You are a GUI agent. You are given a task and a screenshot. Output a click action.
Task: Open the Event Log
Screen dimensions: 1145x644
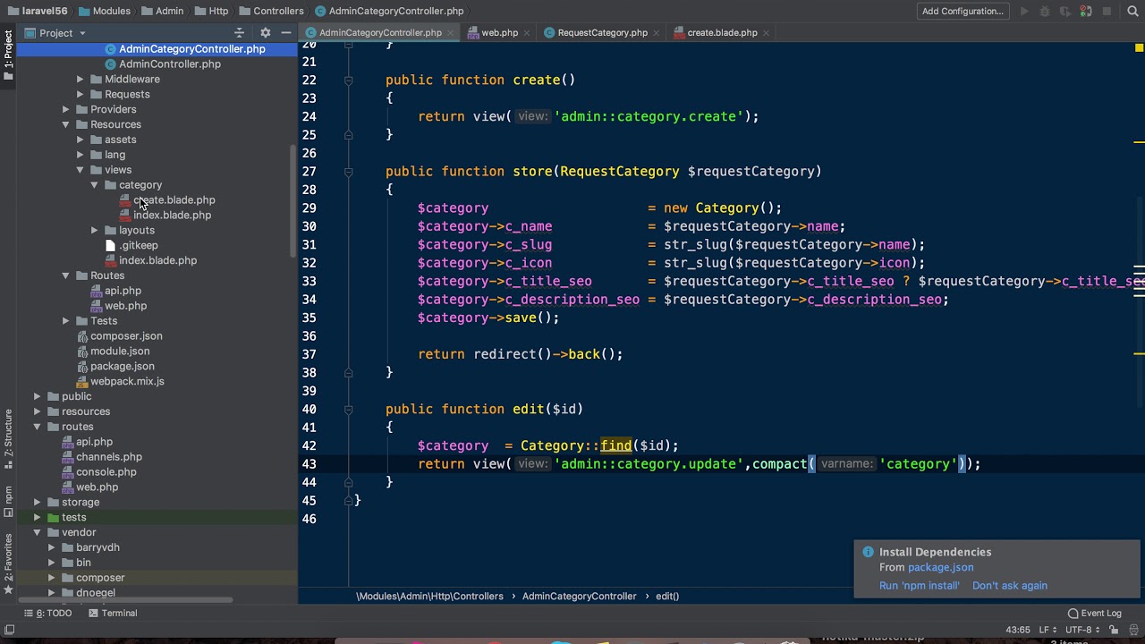[x=1094, y=613]
